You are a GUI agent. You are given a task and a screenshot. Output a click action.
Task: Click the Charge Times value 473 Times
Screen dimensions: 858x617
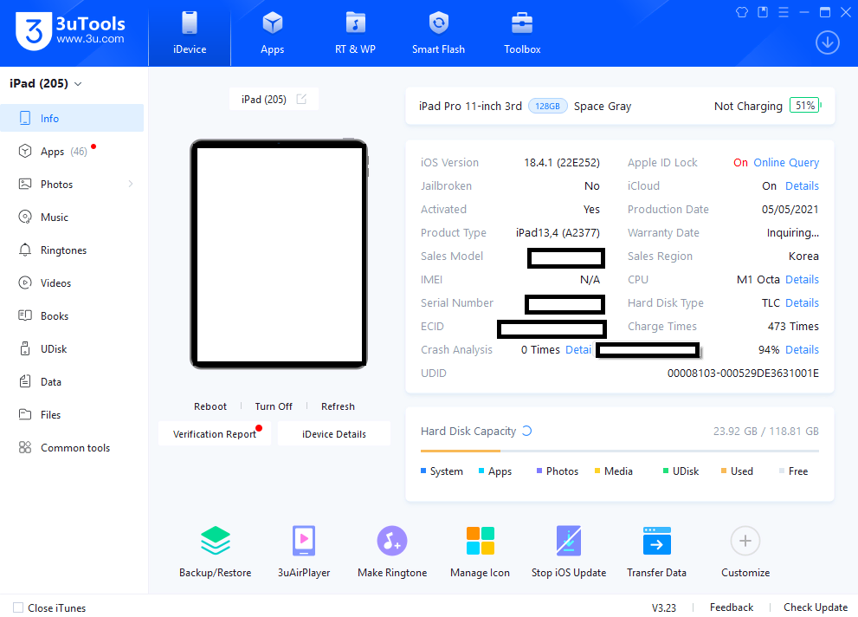(793, 327)
